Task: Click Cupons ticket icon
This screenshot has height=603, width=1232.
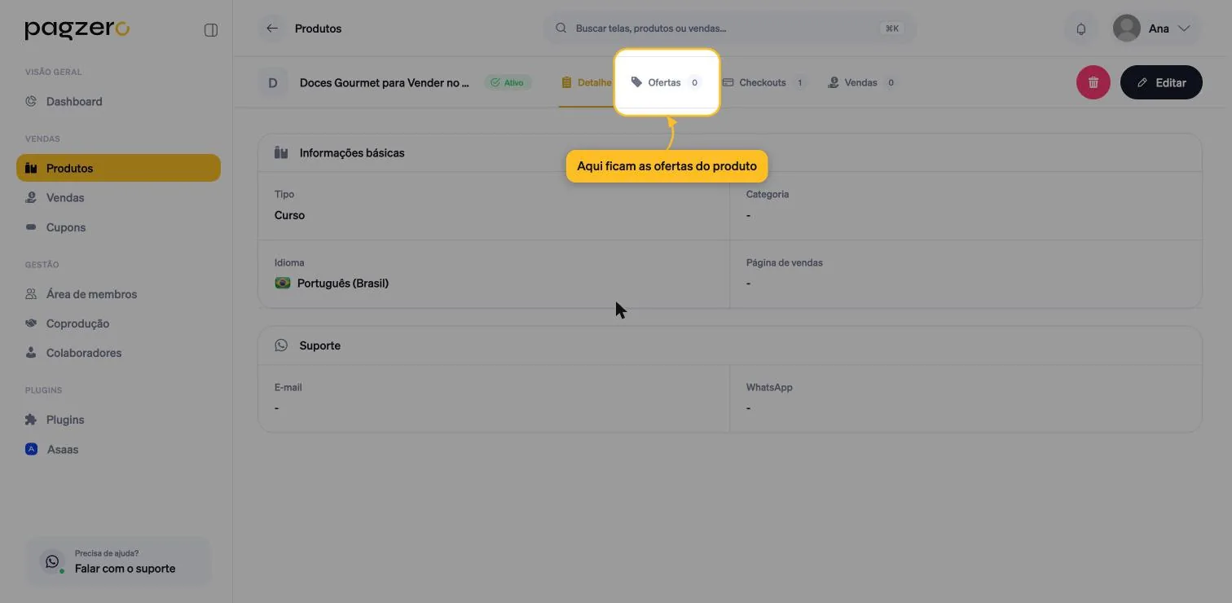Action: tap(31, 227)
